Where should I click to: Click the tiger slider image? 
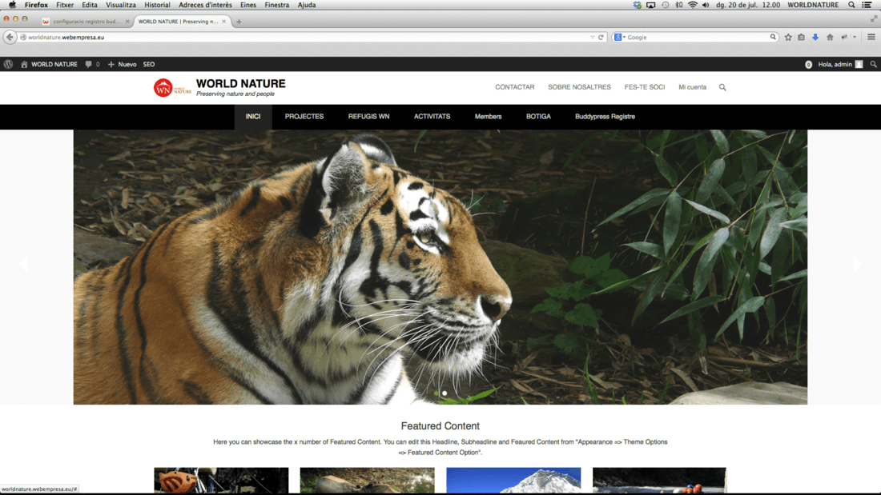pyautogui.click(x=440, y=267)
